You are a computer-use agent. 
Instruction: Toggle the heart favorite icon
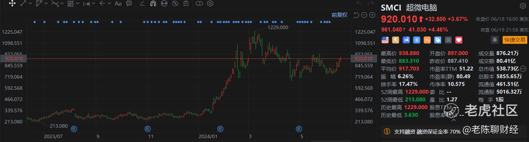pos(459,40)
